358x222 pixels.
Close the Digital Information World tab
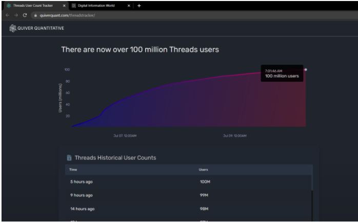tap(129, 6)
